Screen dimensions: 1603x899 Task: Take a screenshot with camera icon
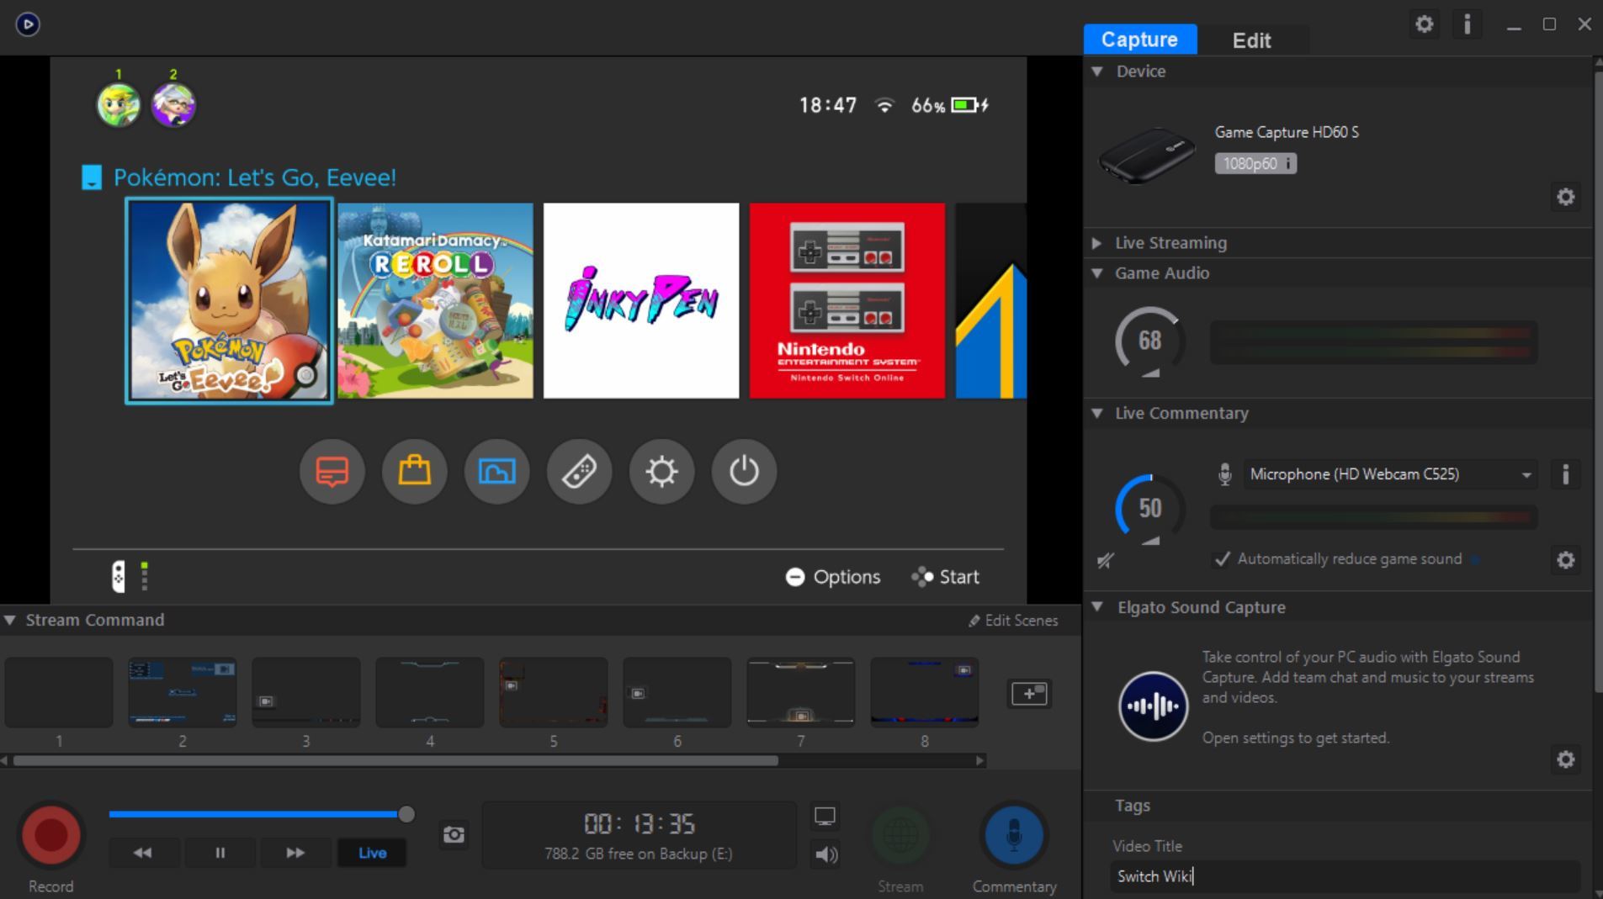454,834
